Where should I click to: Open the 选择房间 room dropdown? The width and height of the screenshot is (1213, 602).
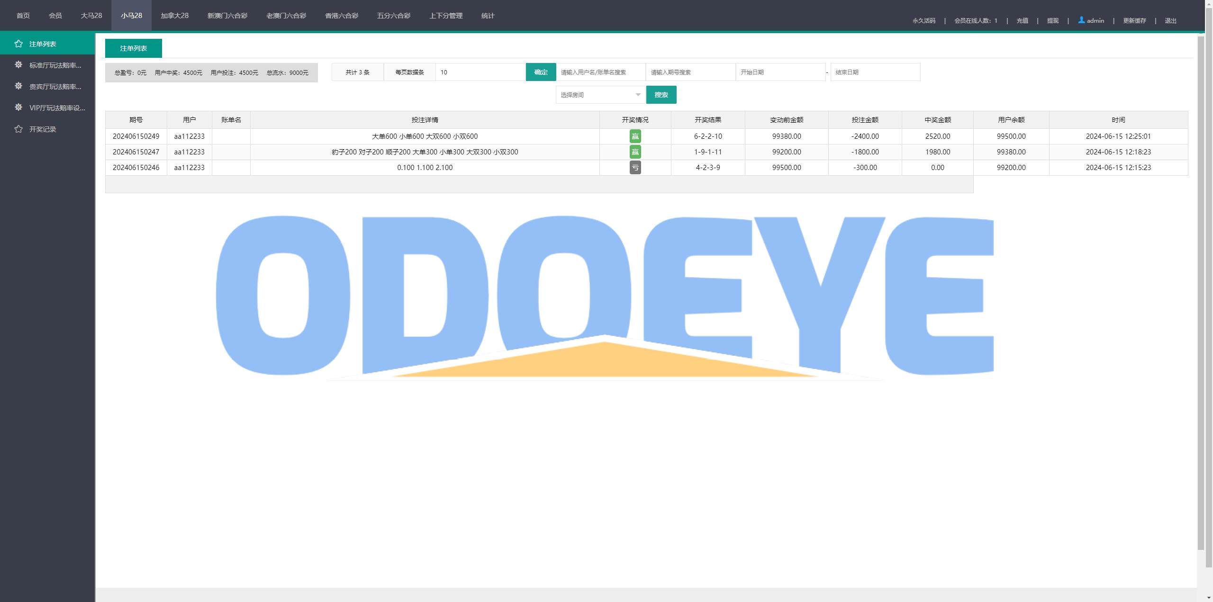601,95
